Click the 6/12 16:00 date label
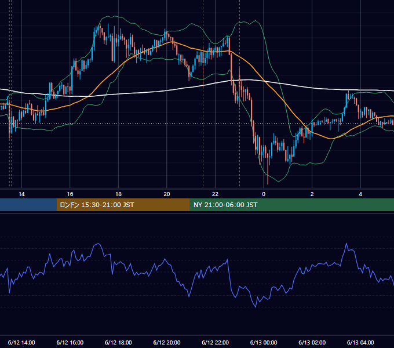 coord(70,342)
